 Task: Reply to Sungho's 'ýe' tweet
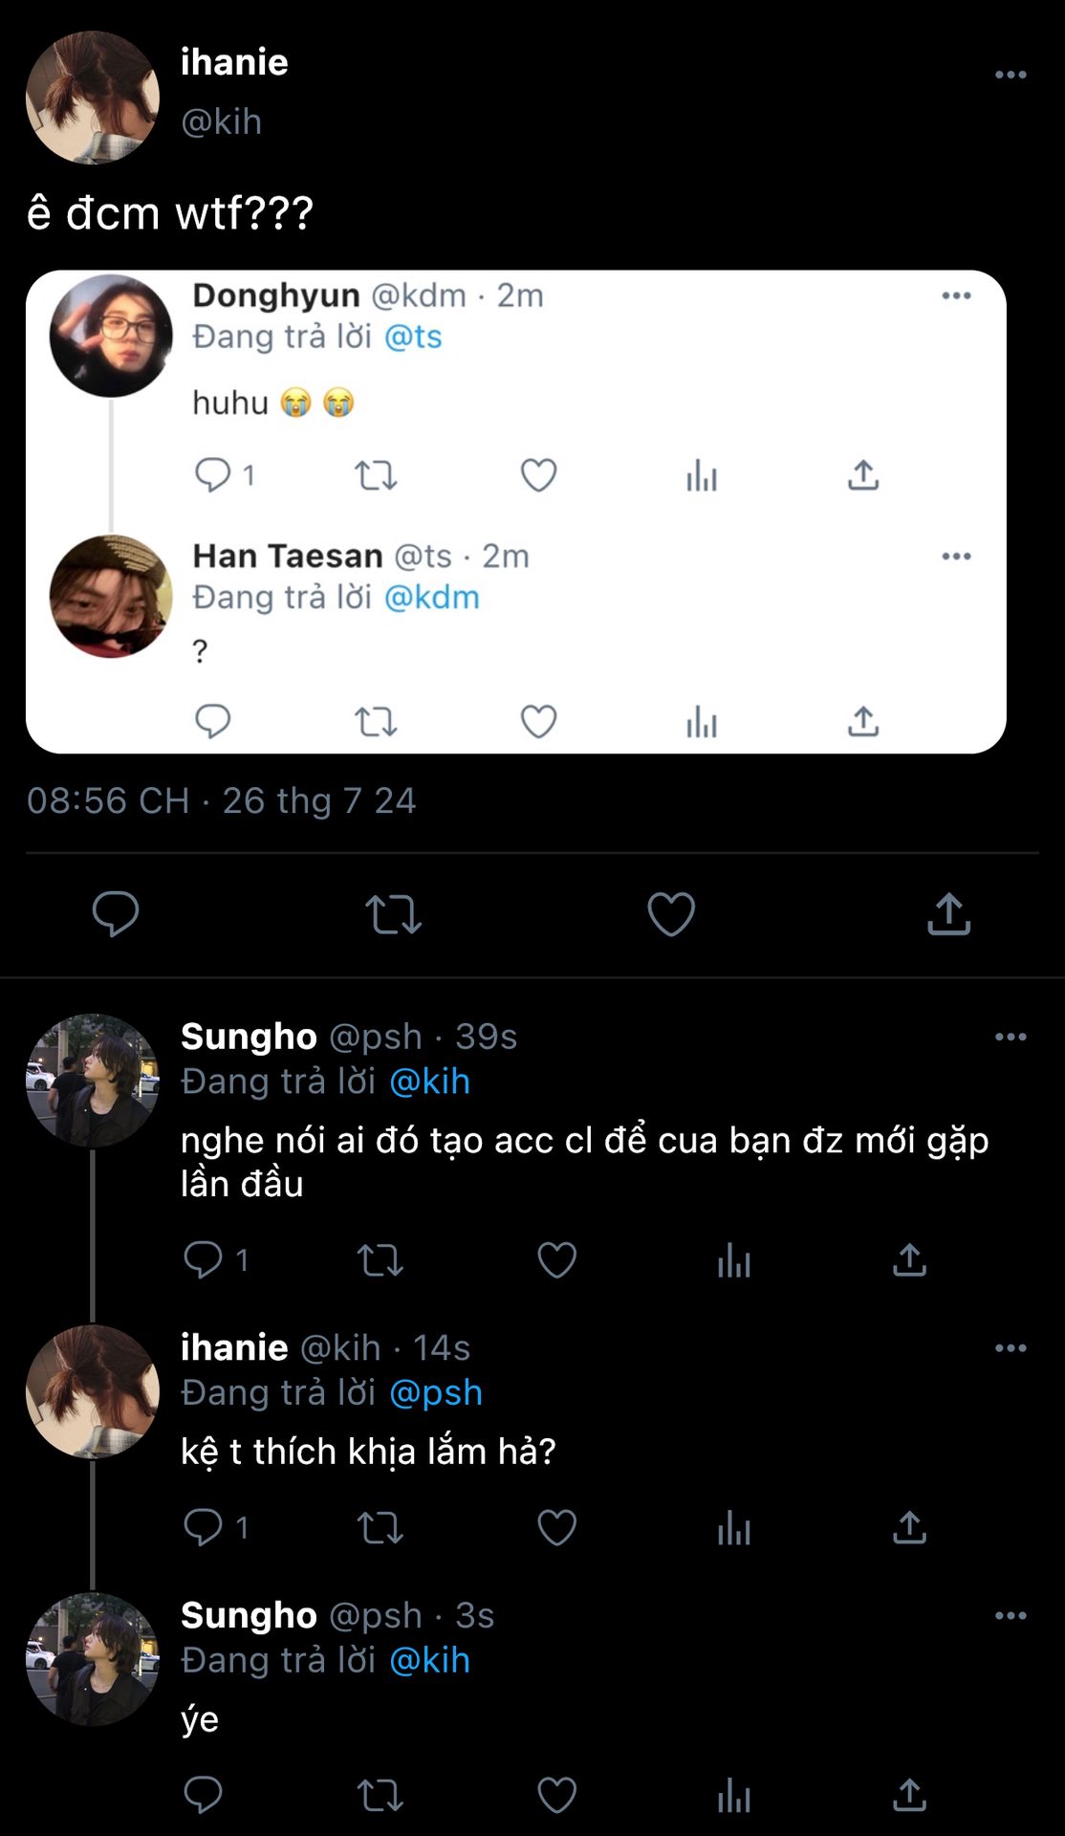203,1796
